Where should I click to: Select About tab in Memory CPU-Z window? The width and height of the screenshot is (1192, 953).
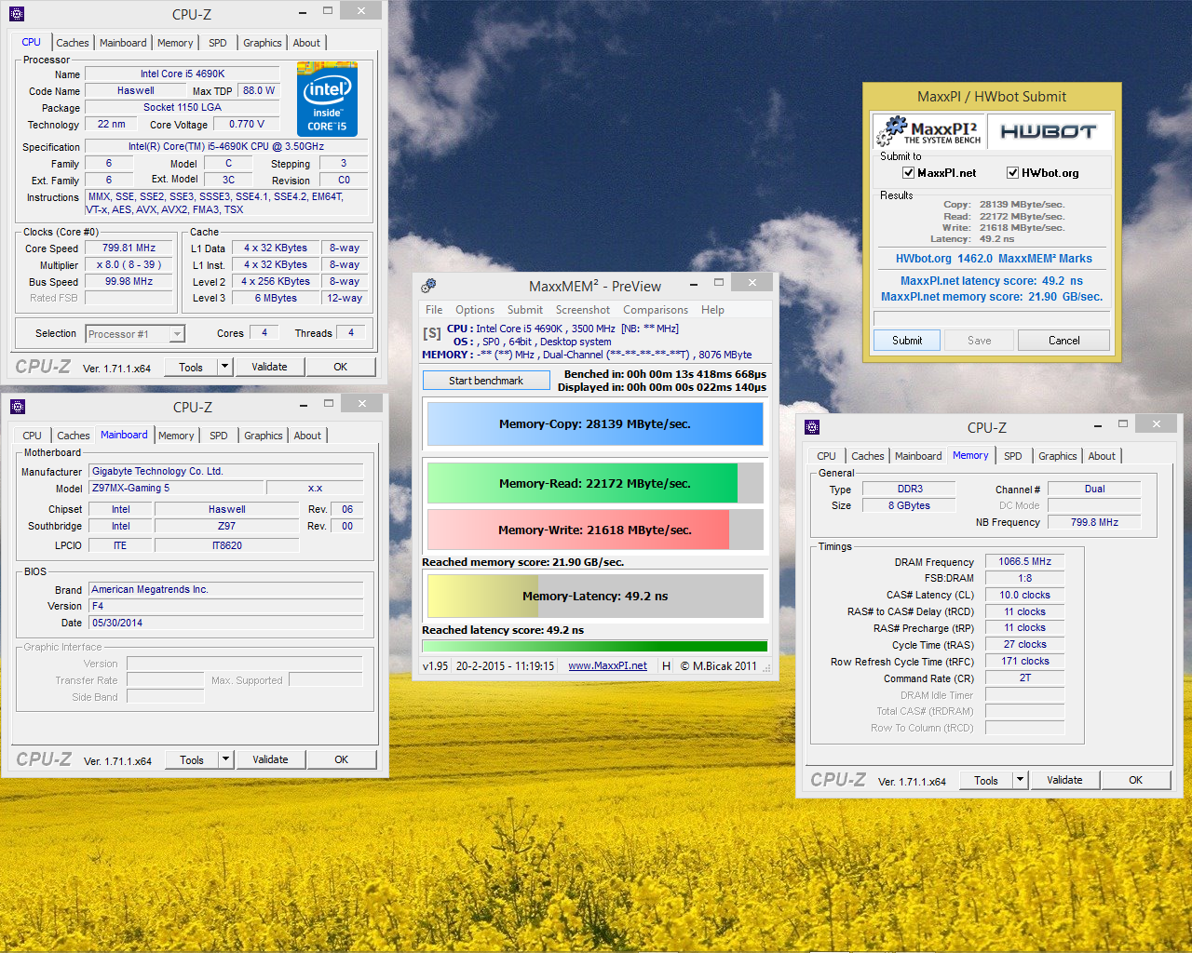(x=1102, y=456)
